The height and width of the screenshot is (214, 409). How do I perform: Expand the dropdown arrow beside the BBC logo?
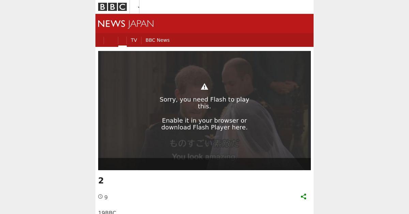click(x=138, y=7)
